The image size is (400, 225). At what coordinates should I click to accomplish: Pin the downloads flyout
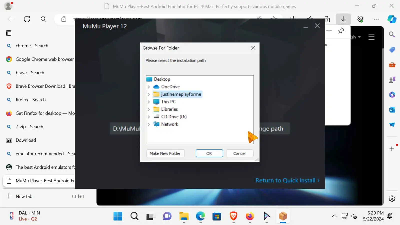[341, 30]
